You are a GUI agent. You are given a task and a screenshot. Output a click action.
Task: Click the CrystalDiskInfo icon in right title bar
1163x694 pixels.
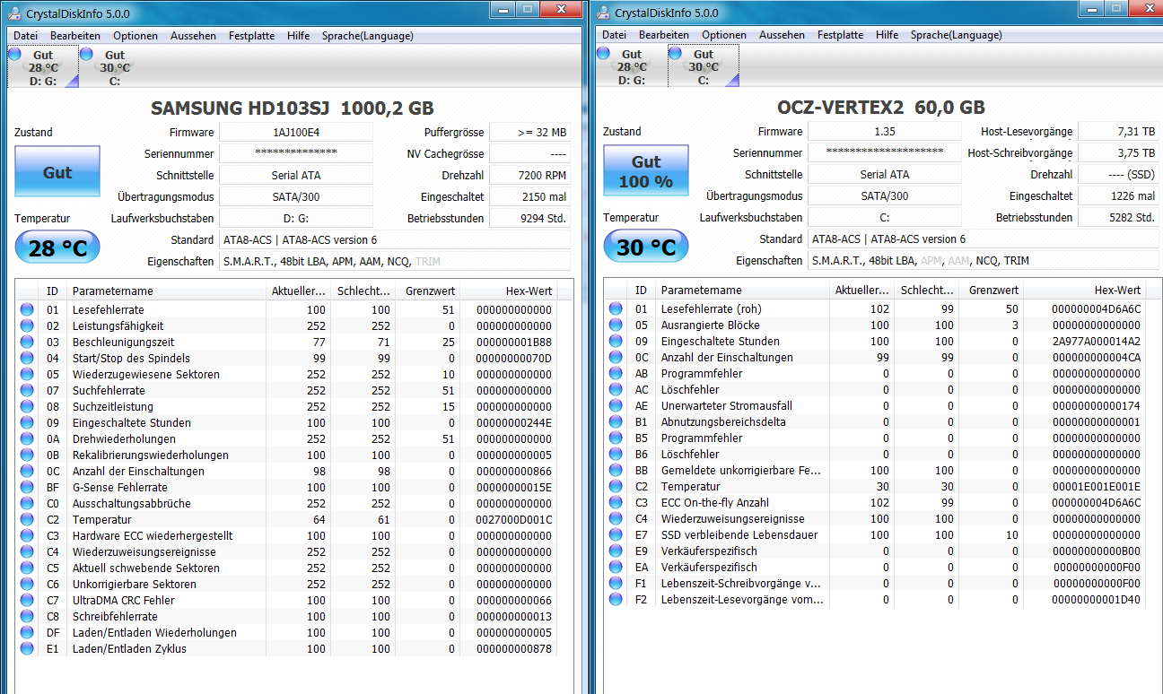pyautogui.click(x=603, y=13)
